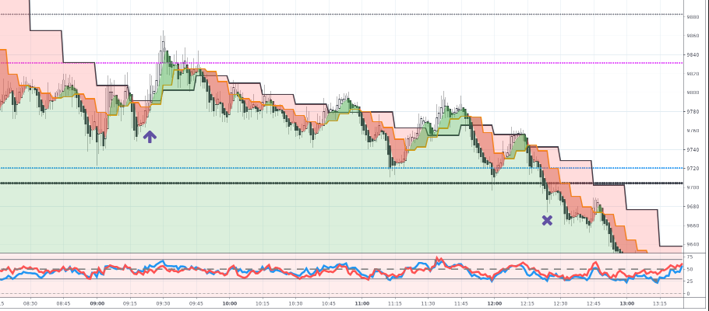Click the 9640 price axis label
This screenshot has height=311, width=709.
point(693,245)
